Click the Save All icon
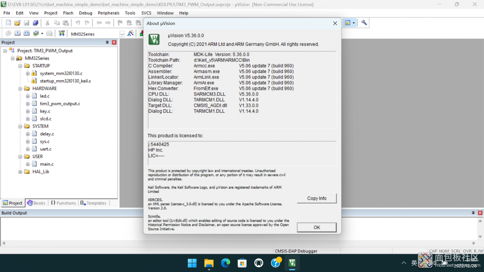Image resolution: width=484 pixels, height=272 pixels. point(35,23)
